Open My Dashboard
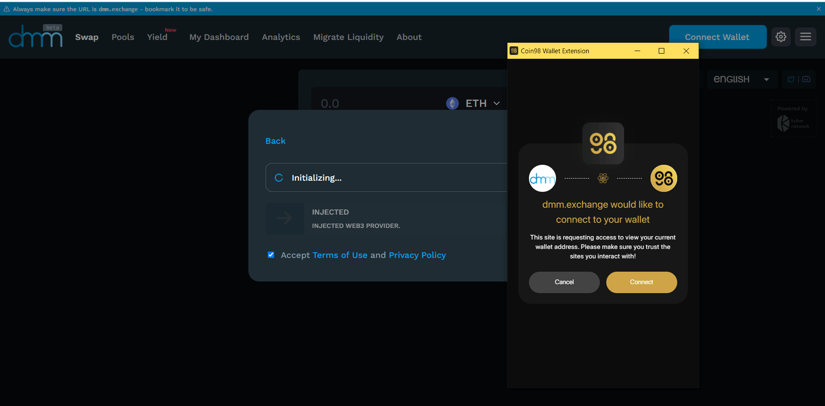Screen dimensions: 825x406 tap(219, 37)
